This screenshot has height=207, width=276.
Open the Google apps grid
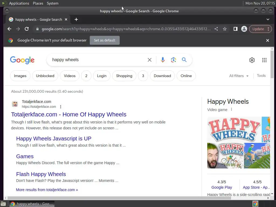264,60
